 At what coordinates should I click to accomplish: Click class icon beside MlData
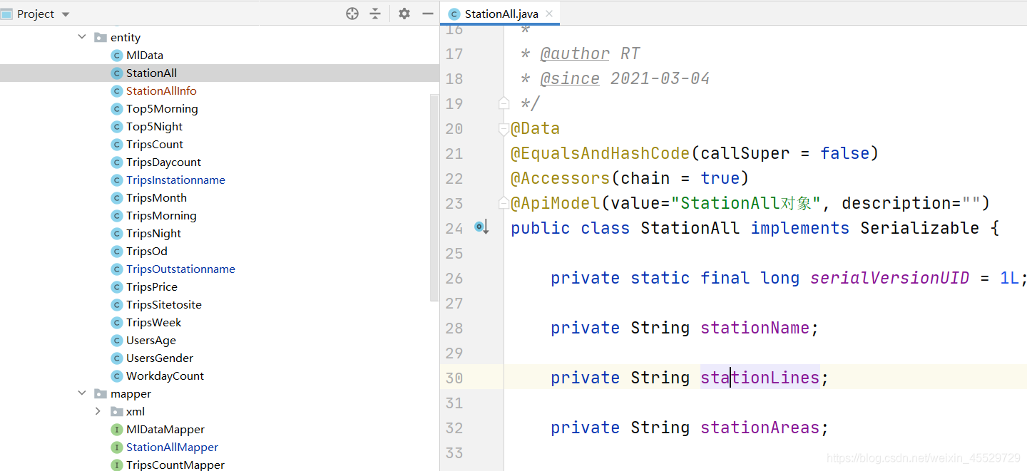coord(117,55)
